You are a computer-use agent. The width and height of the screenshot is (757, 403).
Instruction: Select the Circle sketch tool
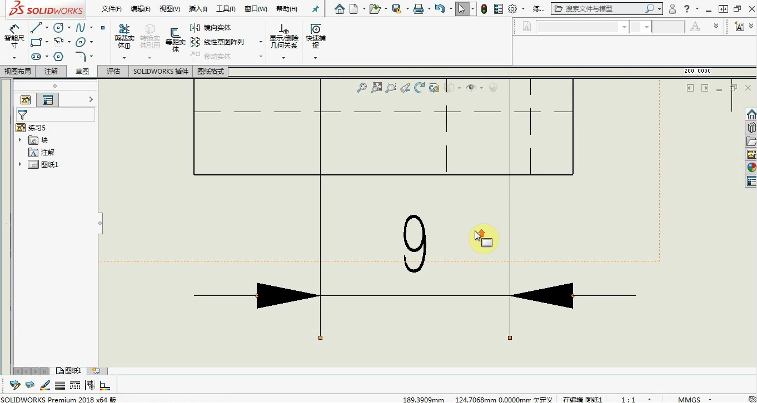(x=58, y=28)
